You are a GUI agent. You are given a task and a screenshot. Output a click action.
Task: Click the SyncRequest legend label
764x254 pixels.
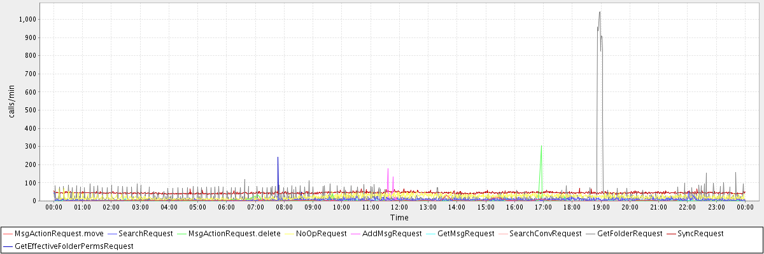[700, 234]
